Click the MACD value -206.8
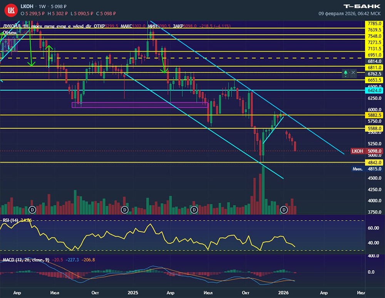Screen dimensions: 385x298 click(x=88, y=260)
